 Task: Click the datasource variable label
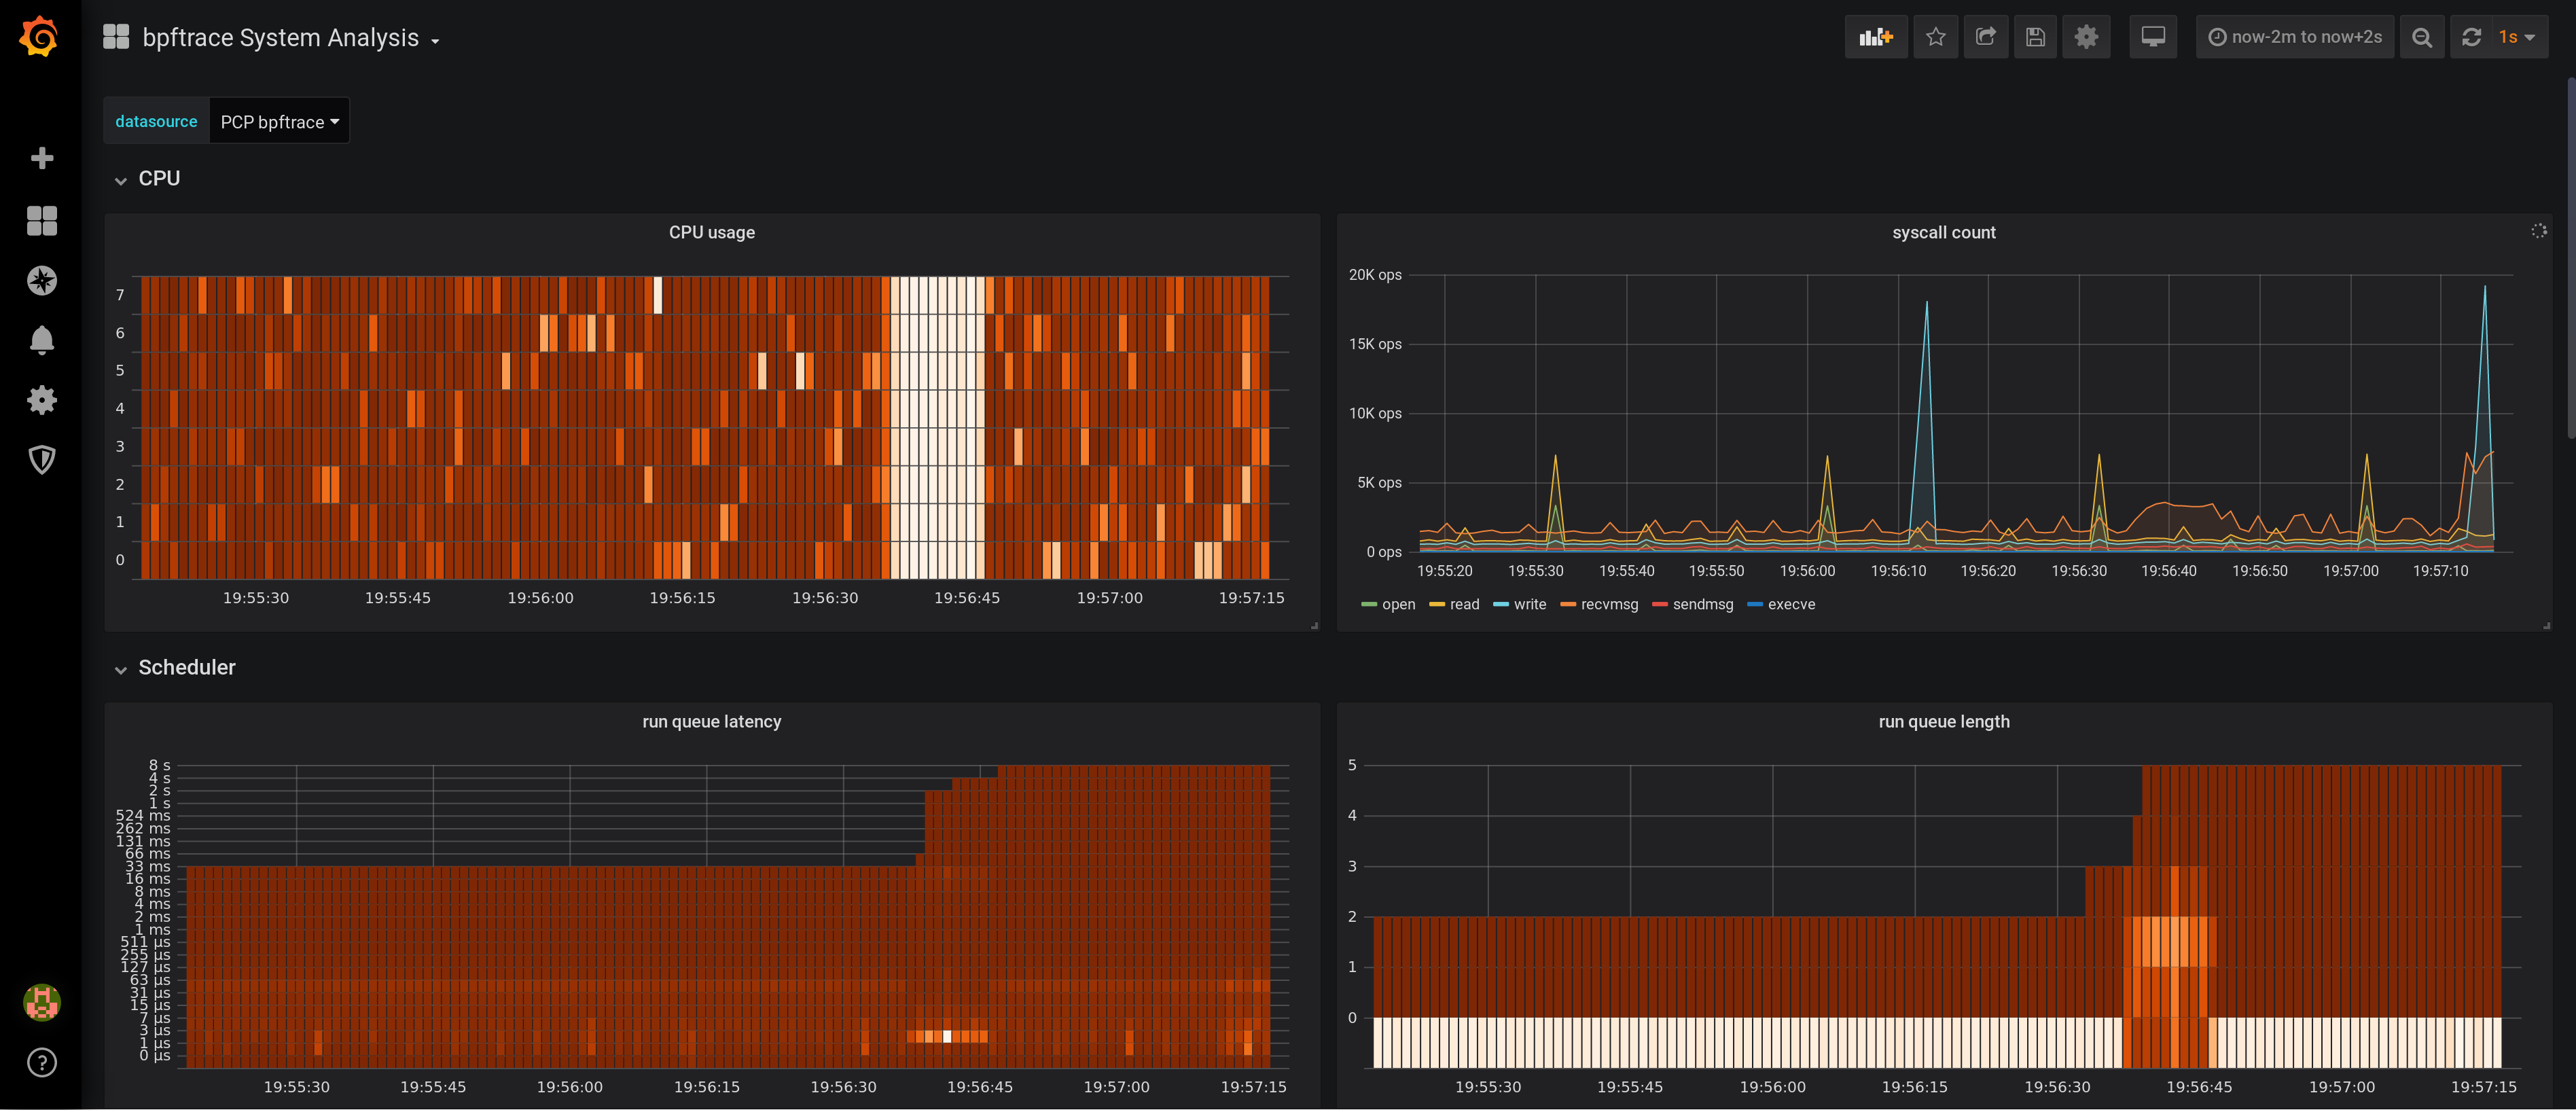coord(156,121)
